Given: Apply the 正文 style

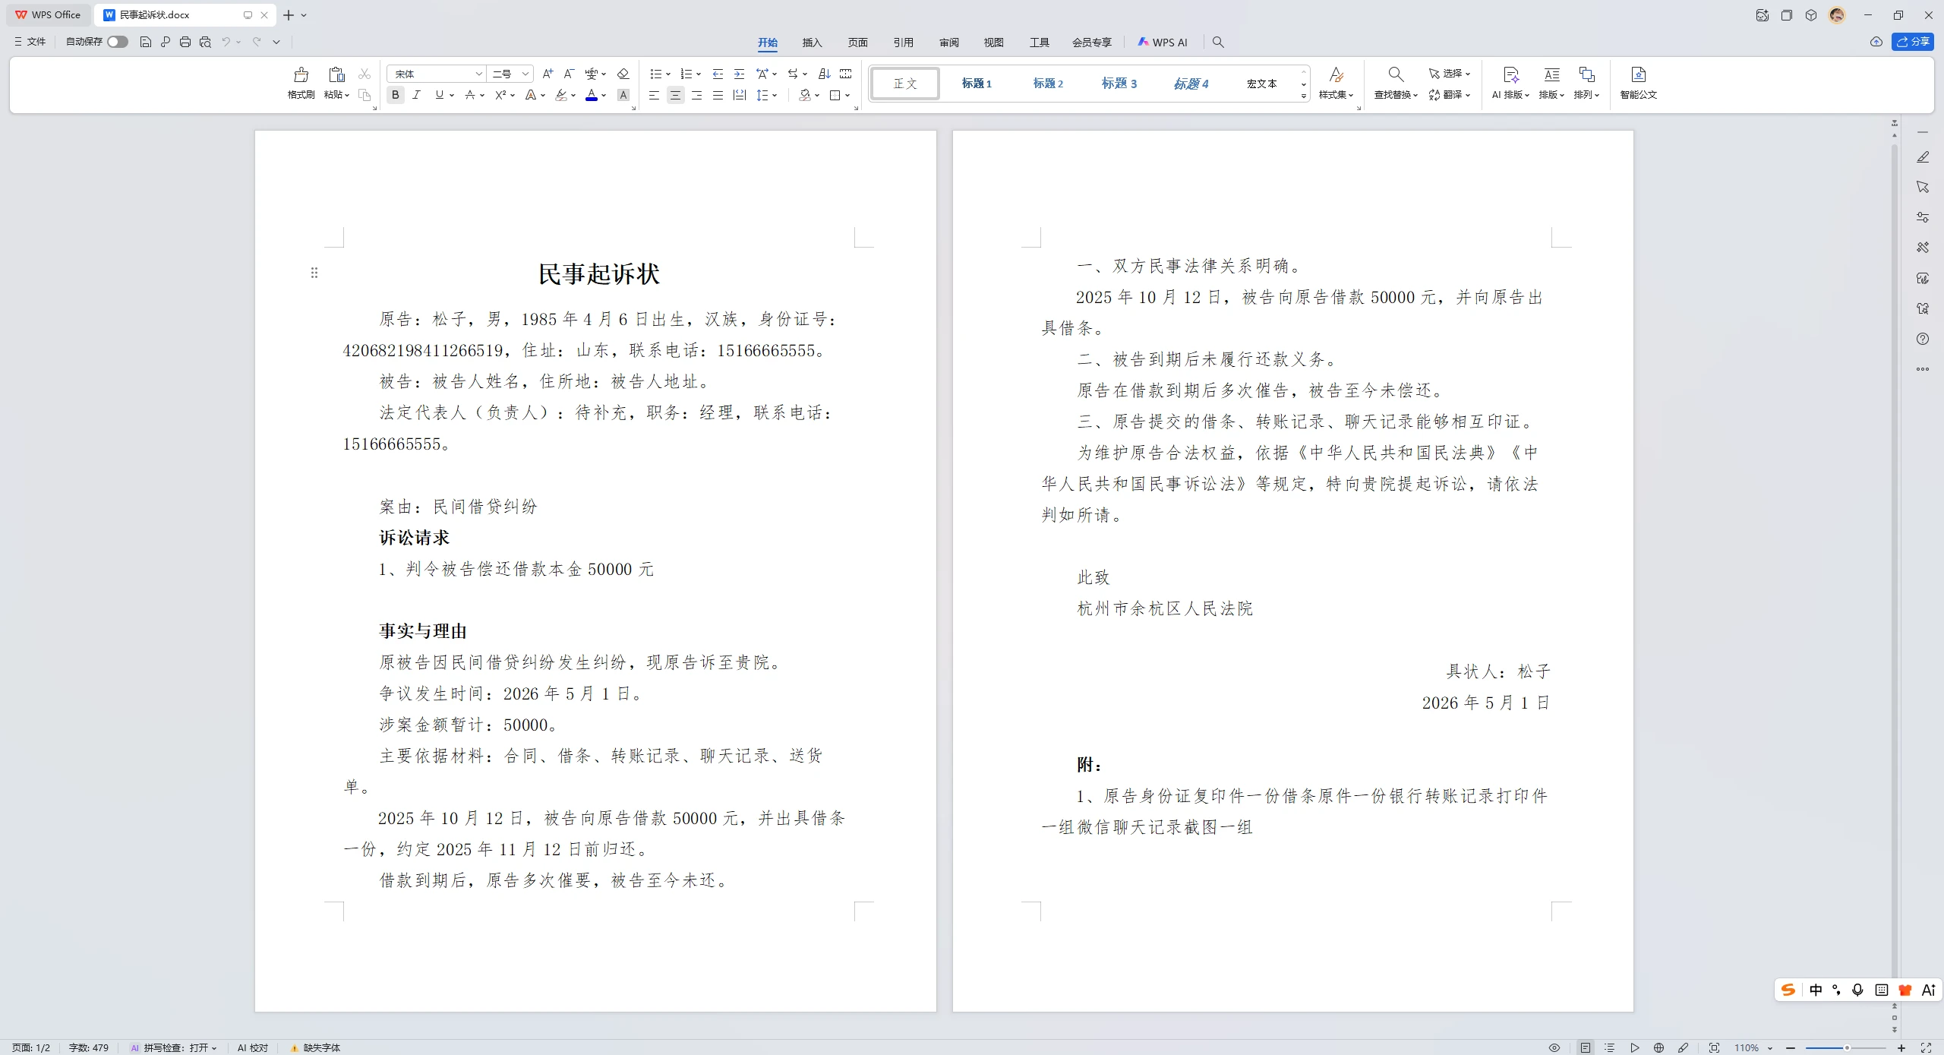Looking at the screenshot, I should click(905, 84).
